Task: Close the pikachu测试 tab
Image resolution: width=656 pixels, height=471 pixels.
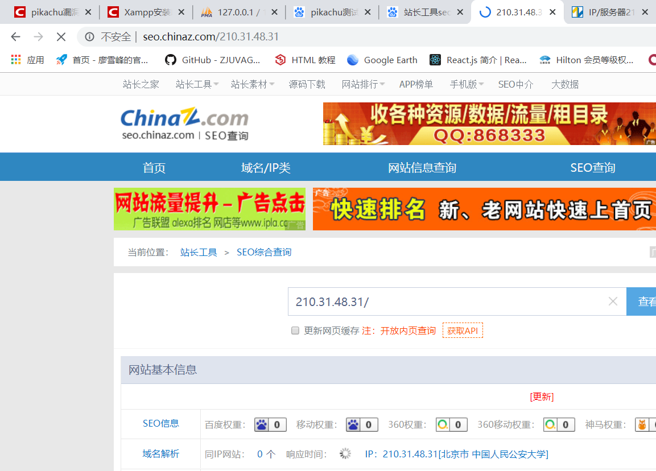Action: (x=368, y=13)
